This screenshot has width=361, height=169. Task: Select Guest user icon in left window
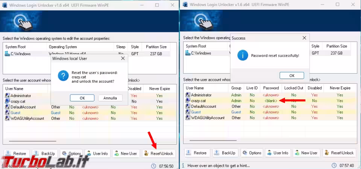8,113
